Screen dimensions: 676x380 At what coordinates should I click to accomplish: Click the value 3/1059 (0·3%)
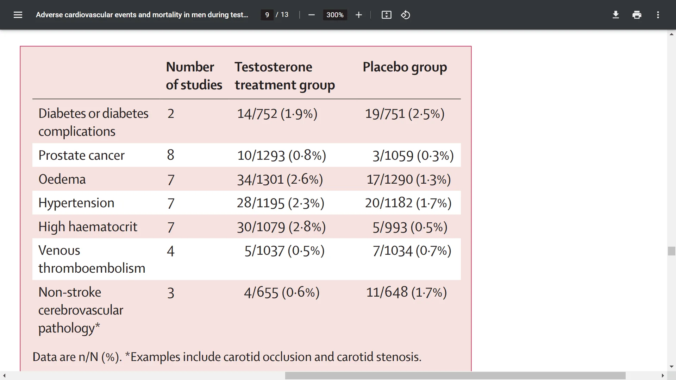tap(413, 155)
